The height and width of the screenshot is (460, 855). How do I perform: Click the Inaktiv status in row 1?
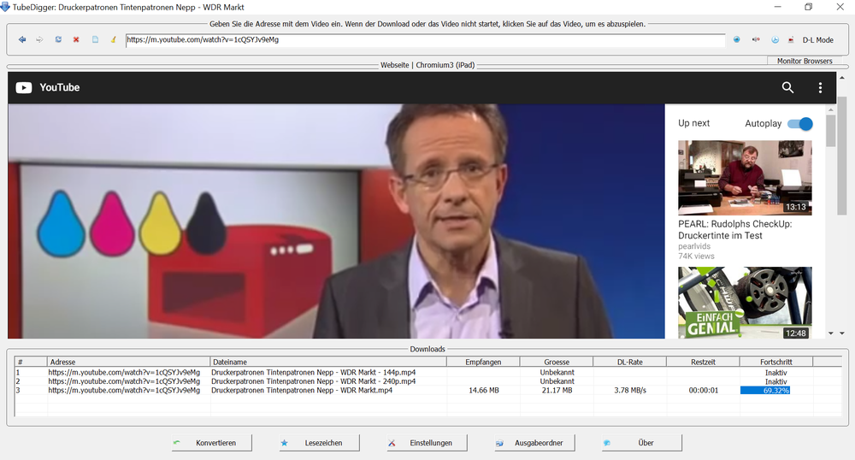[776, 373]
